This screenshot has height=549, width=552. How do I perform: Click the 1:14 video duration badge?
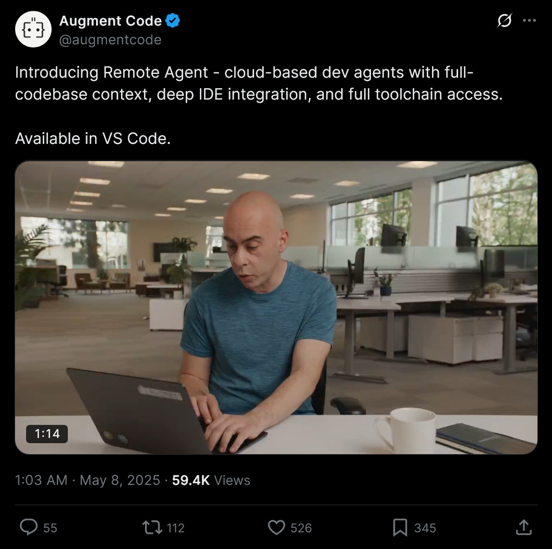coord(47,434)
